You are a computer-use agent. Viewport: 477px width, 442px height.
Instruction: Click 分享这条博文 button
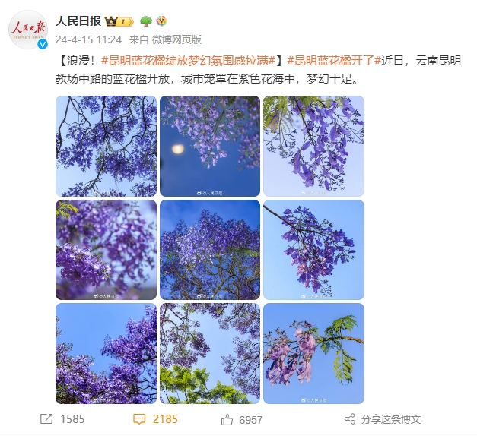click(x=390, y=419)
